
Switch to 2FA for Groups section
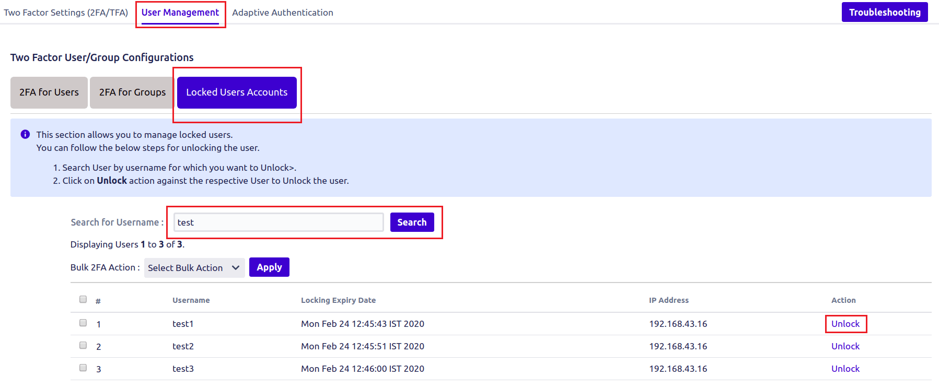(x=132, y=92)
